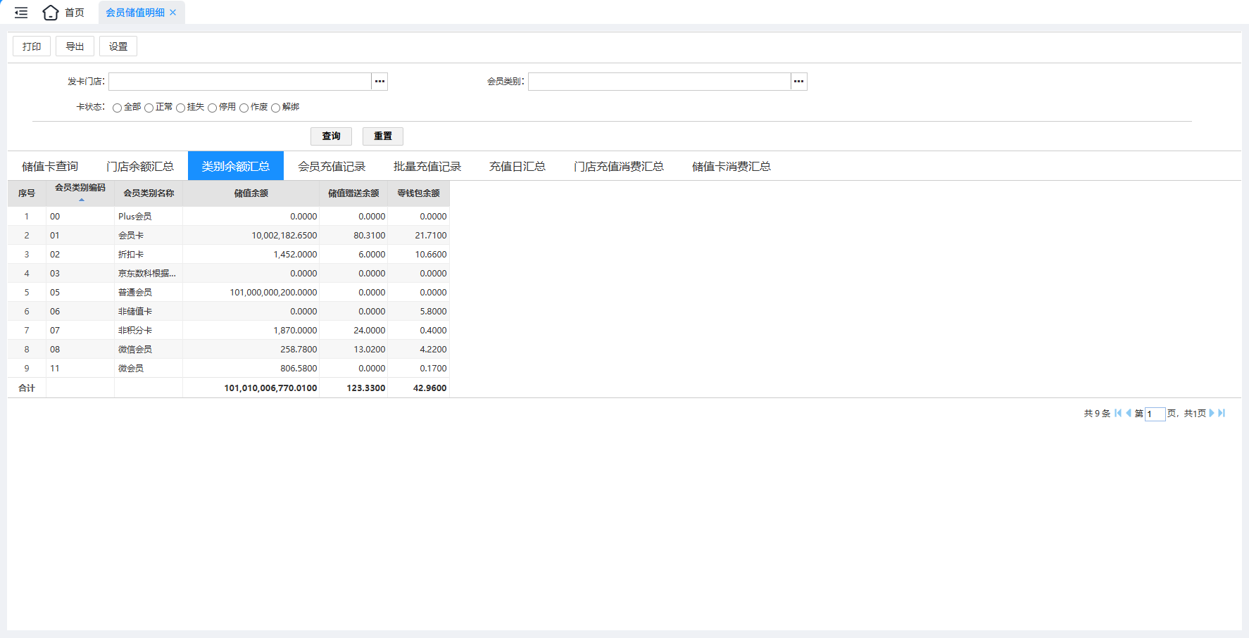Click total value 101,010,006,770.0100
Screen dimensions: 1249x638
pyautogui.click(x=270, y=388)
